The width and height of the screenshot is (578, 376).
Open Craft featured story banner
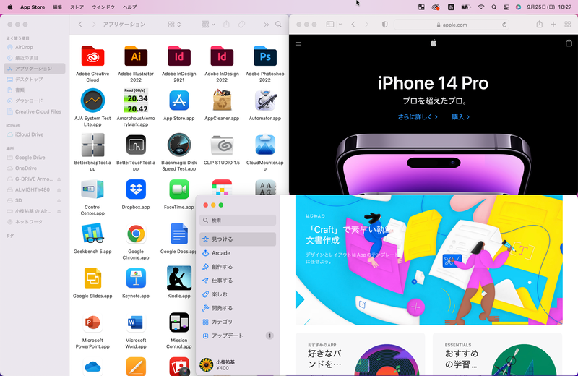(429, 260)
